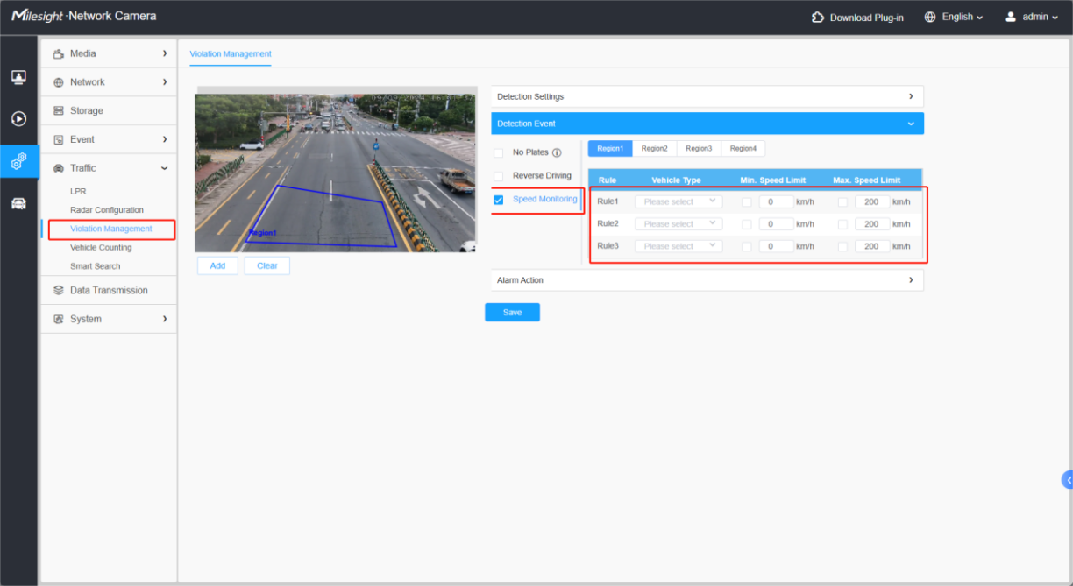Expand the Alarm Action section

(x=707, y=280)
